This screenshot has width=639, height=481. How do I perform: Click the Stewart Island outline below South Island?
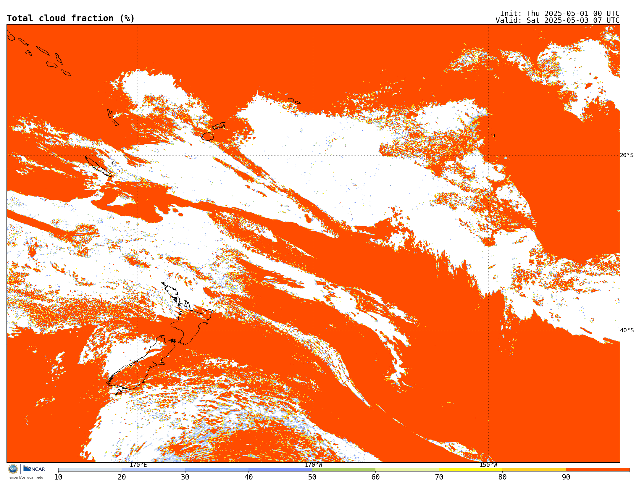tap(119, 392)
